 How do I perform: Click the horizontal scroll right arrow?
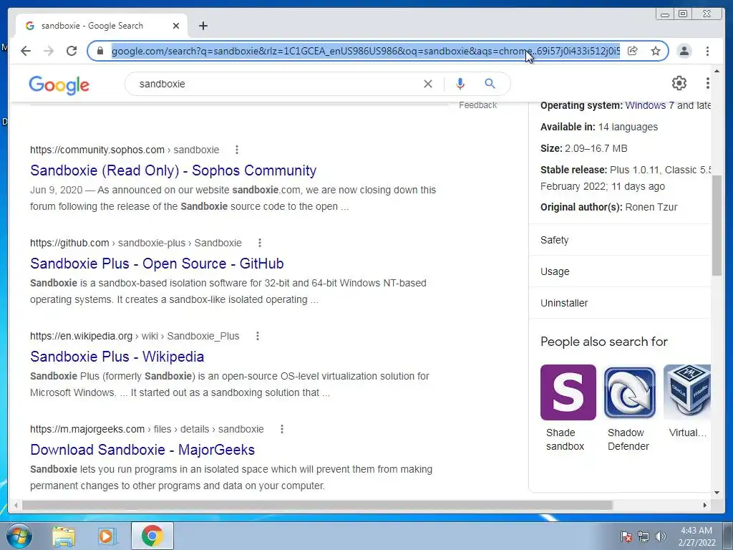(x=705, y=505)
